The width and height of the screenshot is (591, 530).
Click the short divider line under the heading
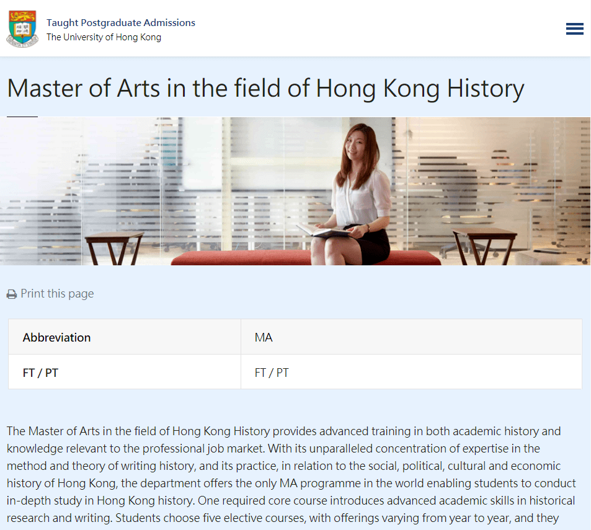coord(22,117)
